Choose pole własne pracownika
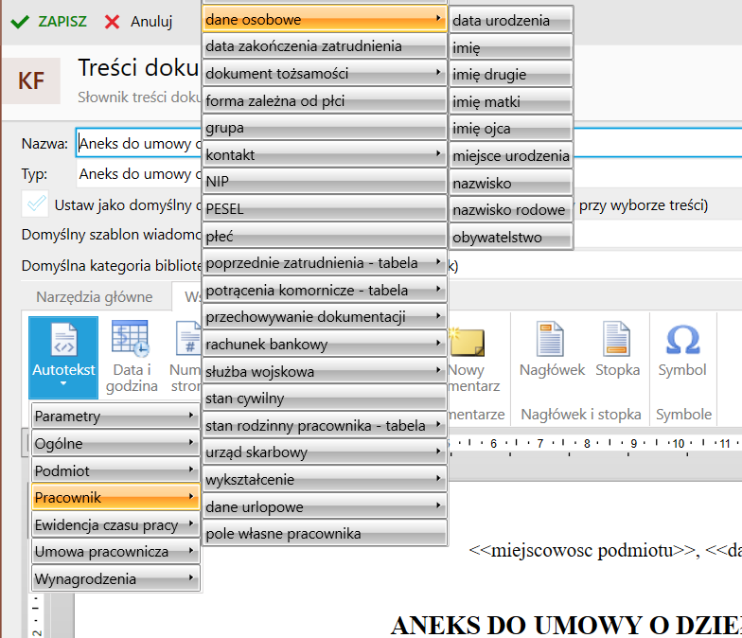 pyautogui.click(x=325, y=534)
